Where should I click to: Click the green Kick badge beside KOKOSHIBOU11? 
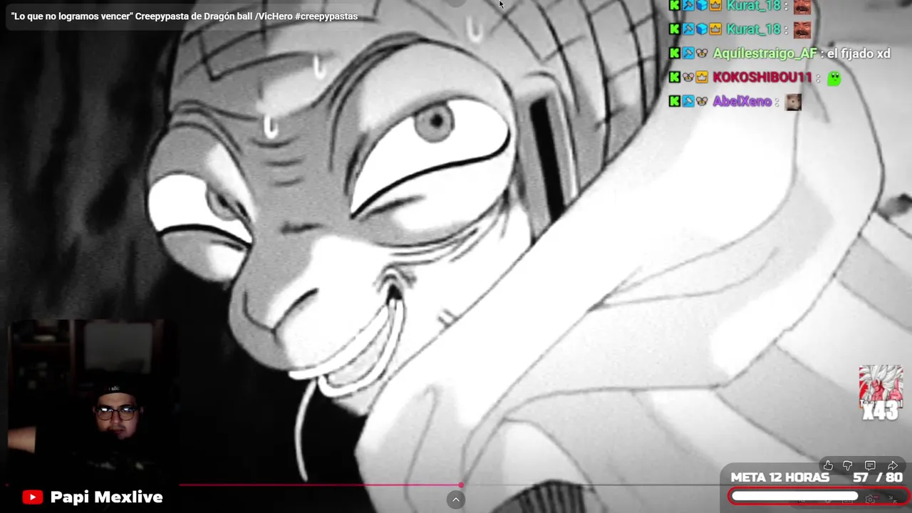(x=674, y=78)
